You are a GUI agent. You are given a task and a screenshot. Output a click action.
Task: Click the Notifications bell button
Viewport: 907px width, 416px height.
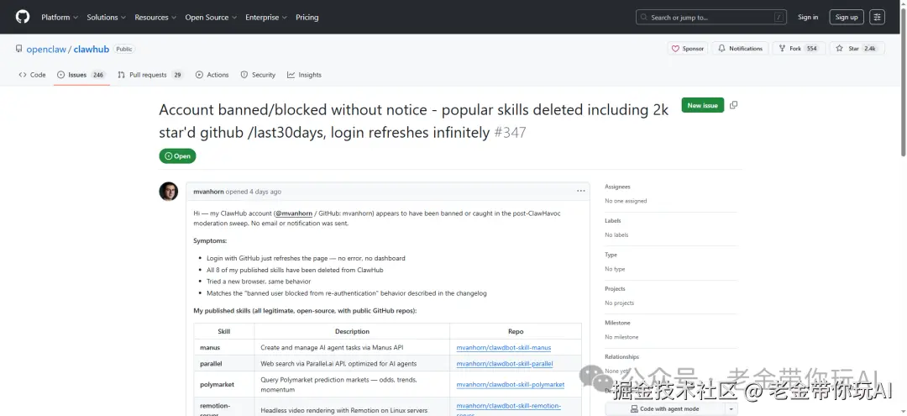[741, 49]
